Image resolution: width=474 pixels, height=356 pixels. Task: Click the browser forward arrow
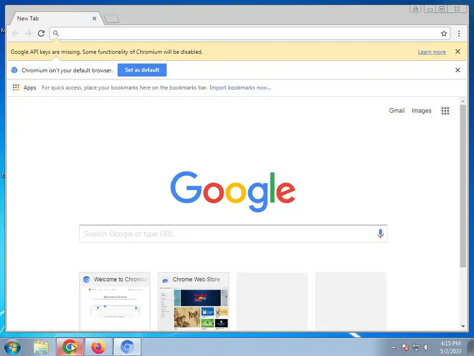tap(28, 33)
